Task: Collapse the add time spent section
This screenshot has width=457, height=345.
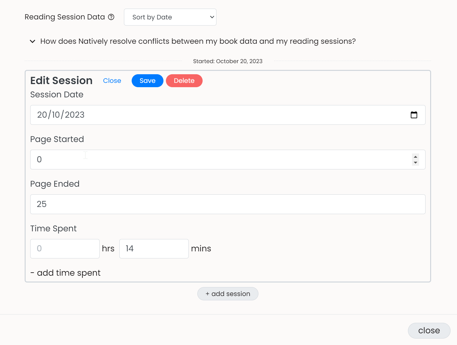Action: [65, 273]
